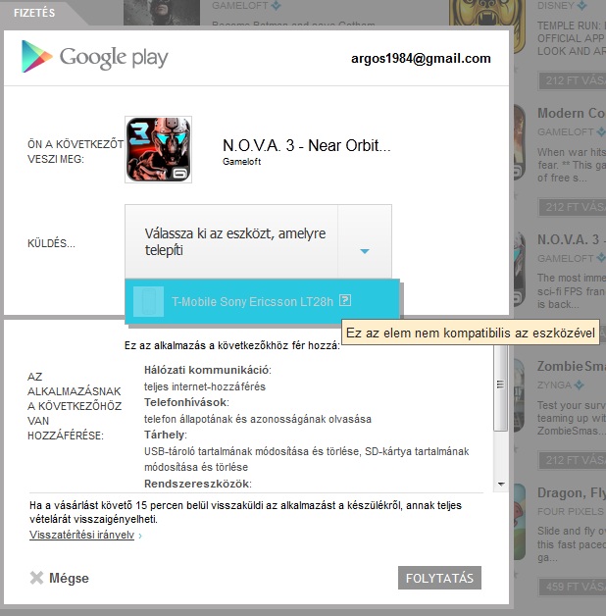
Task: Click Rendszereszközök permission heading
Action: tap(197, 484)
